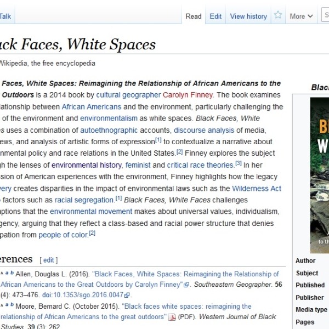The height and width of the screenshot is (329, 329).
Task: Click external link icon after Allen article title
Action: [186, 285]
